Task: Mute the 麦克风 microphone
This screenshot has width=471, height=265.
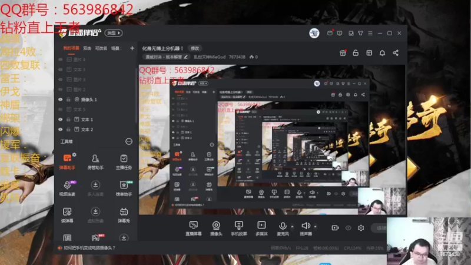Action: coord(283,228)
